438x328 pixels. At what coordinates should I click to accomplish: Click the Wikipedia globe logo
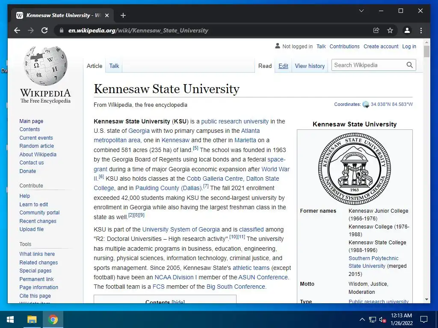coord(45,66)
